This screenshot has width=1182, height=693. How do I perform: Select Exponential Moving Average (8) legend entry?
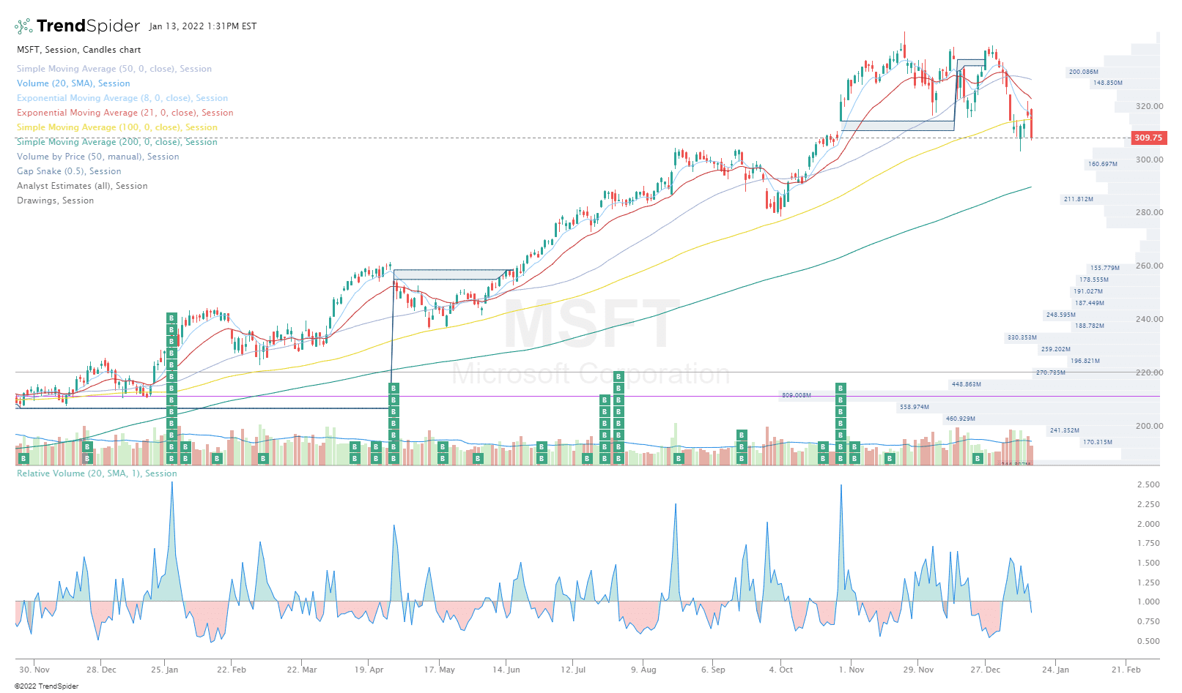[122, 98]
